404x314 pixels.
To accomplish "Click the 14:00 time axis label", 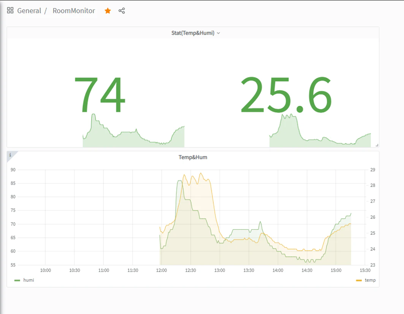I will point(278,270).
